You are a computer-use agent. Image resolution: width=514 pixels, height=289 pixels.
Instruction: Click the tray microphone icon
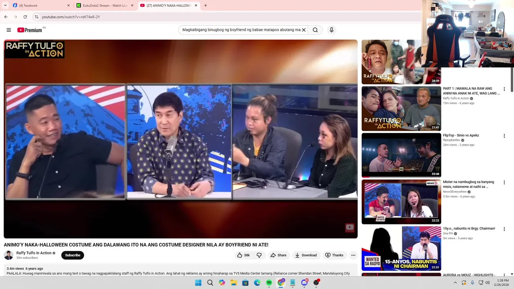472,283
